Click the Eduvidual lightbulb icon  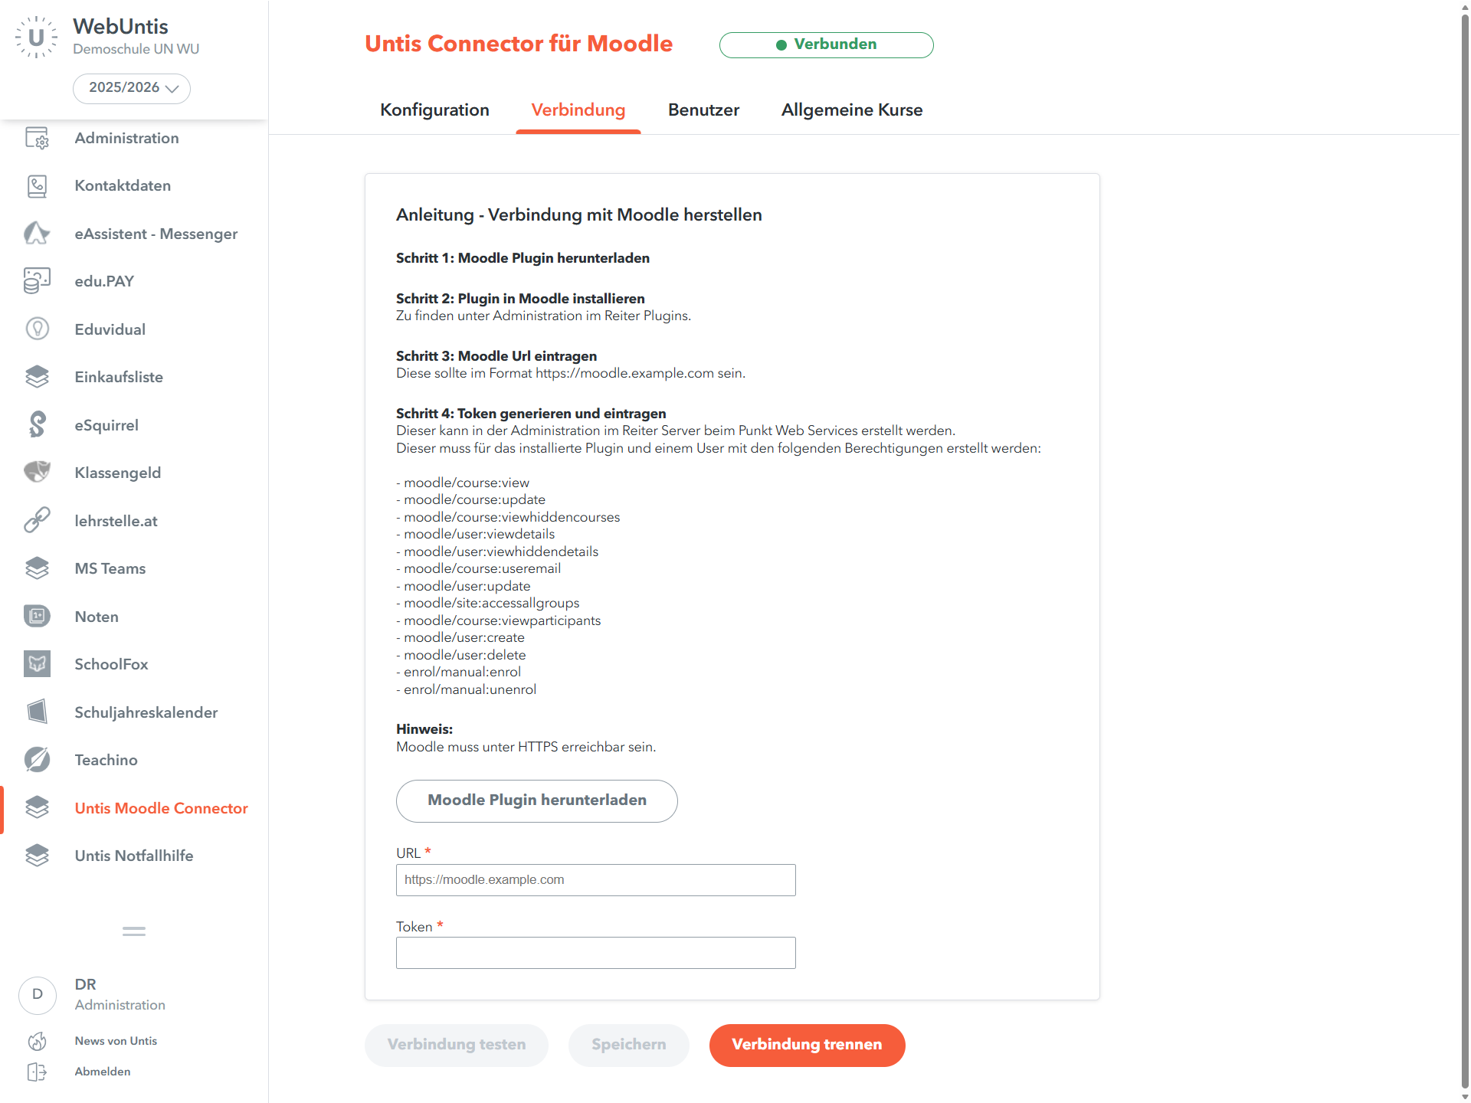[37, 329]
